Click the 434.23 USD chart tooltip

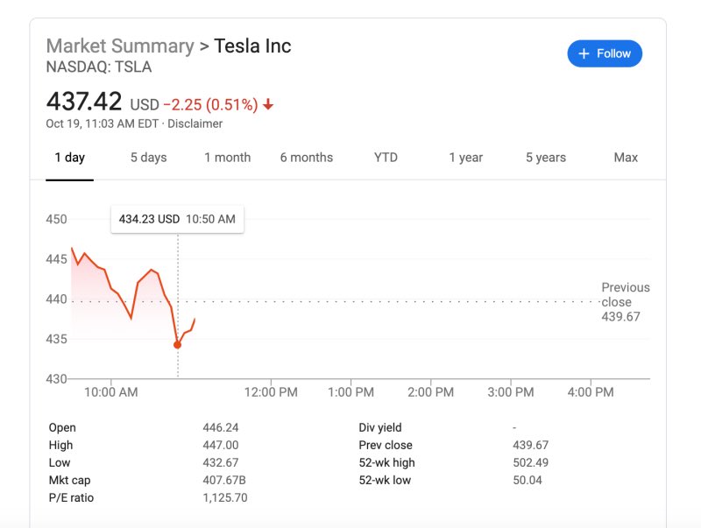tap(177, 219)
